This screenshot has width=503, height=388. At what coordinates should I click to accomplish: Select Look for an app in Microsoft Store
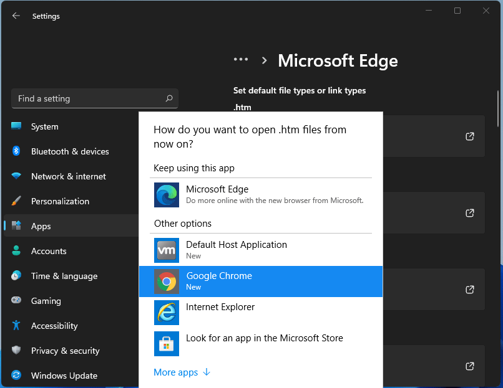pyautogui.click(x=261, y=344)
